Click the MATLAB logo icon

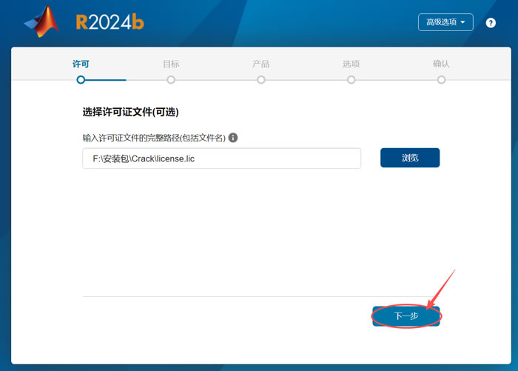[x=41, y=21]
